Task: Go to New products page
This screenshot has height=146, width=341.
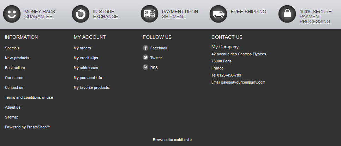Action: [x=17, y=58]
